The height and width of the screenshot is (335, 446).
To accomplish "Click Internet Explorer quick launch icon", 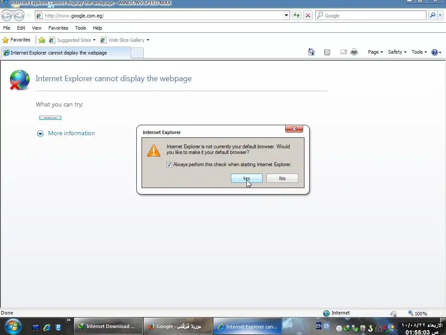I will point(47,327).
